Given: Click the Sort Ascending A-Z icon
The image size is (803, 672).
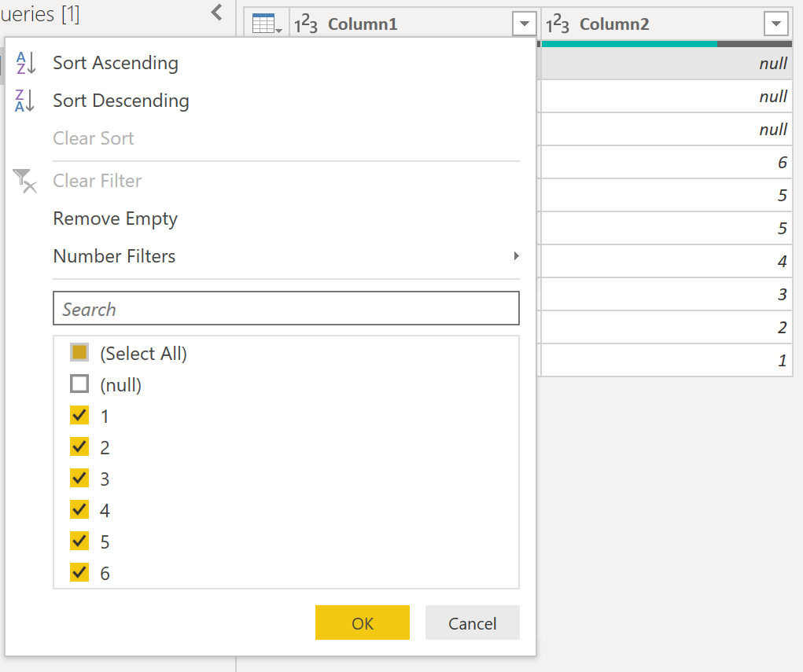Looking at the screenshot, I should point(25,63).
